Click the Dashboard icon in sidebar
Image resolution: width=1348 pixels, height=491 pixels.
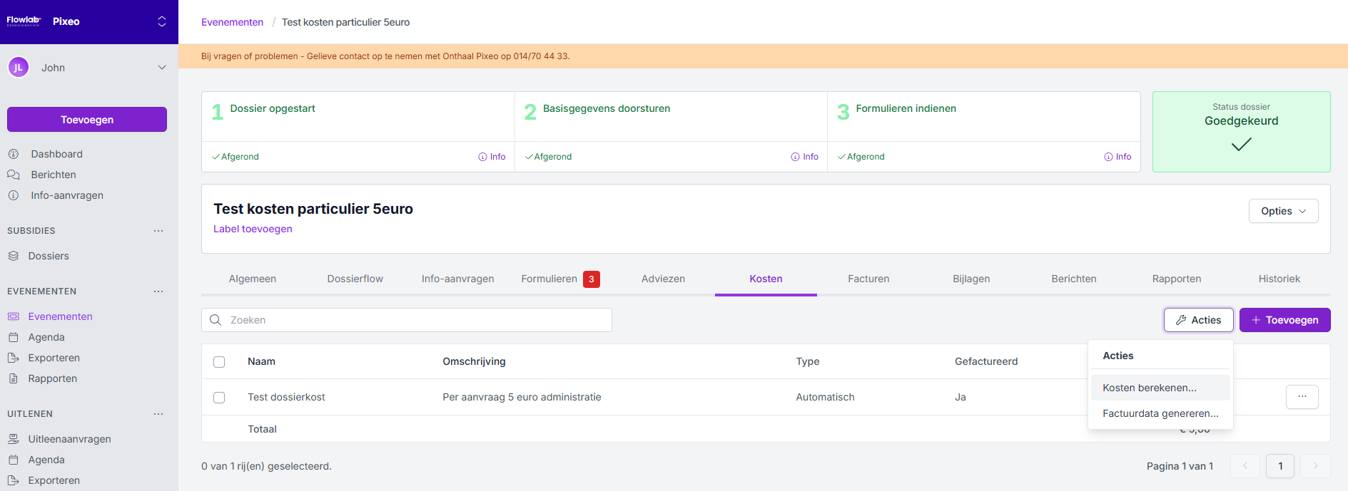(14, 154)
